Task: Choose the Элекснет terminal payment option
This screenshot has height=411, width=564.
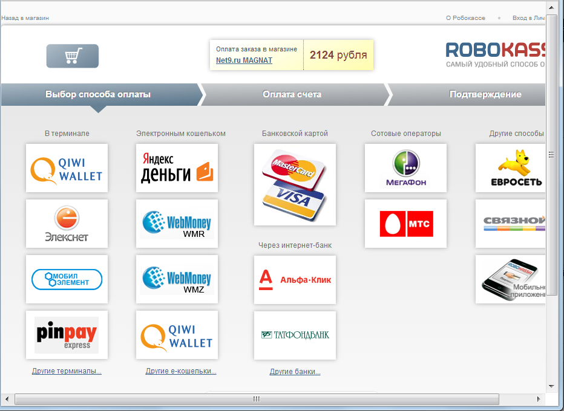Action: 67,224
